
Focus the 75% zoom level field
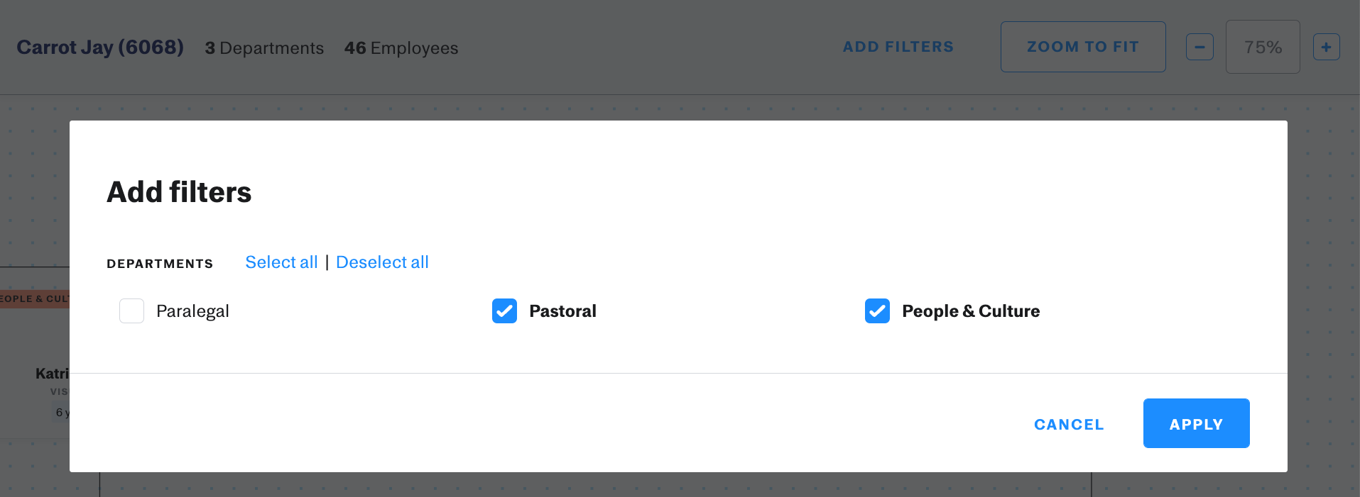click(x=1263, y=47)
